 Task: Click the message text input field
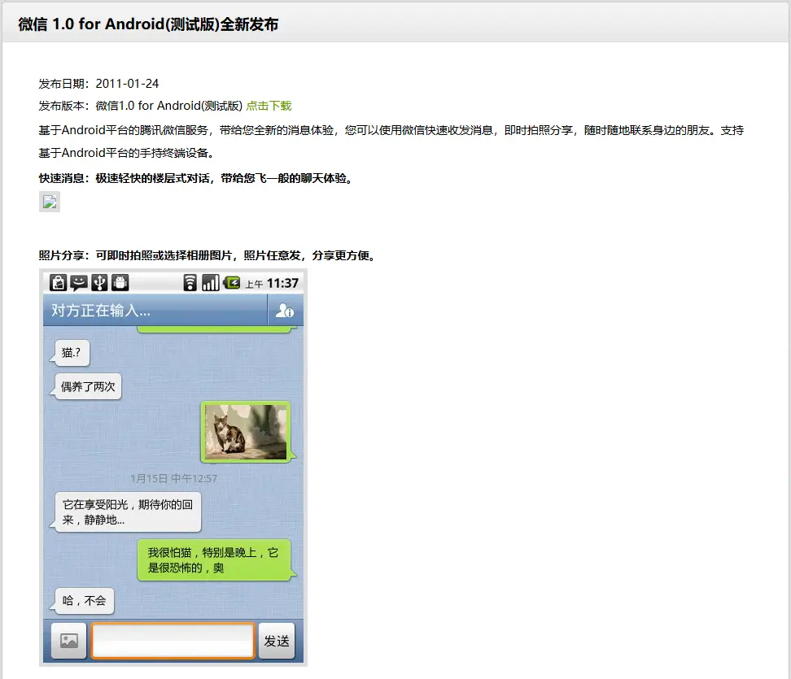pos(173,641)
